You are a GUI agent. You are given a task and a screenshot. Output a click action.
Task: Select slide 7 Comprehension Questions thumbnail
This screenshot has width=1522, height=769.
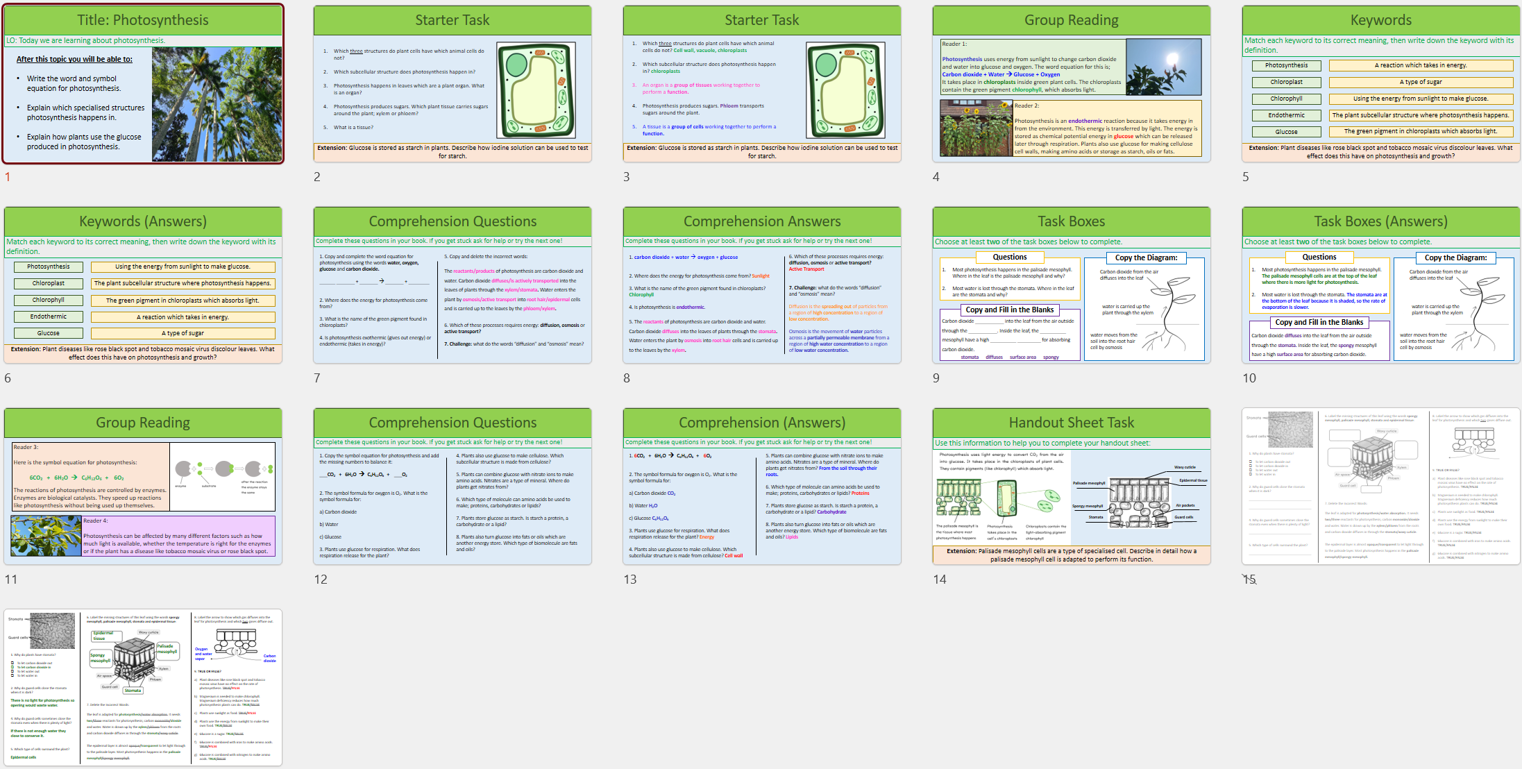(452, 285)
